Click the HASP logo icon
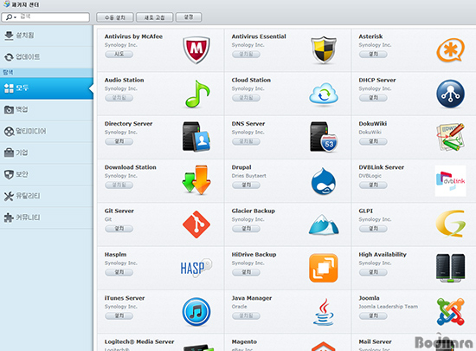Image resolution: width=476 pixels, height=351 pixels. point(196,268)
